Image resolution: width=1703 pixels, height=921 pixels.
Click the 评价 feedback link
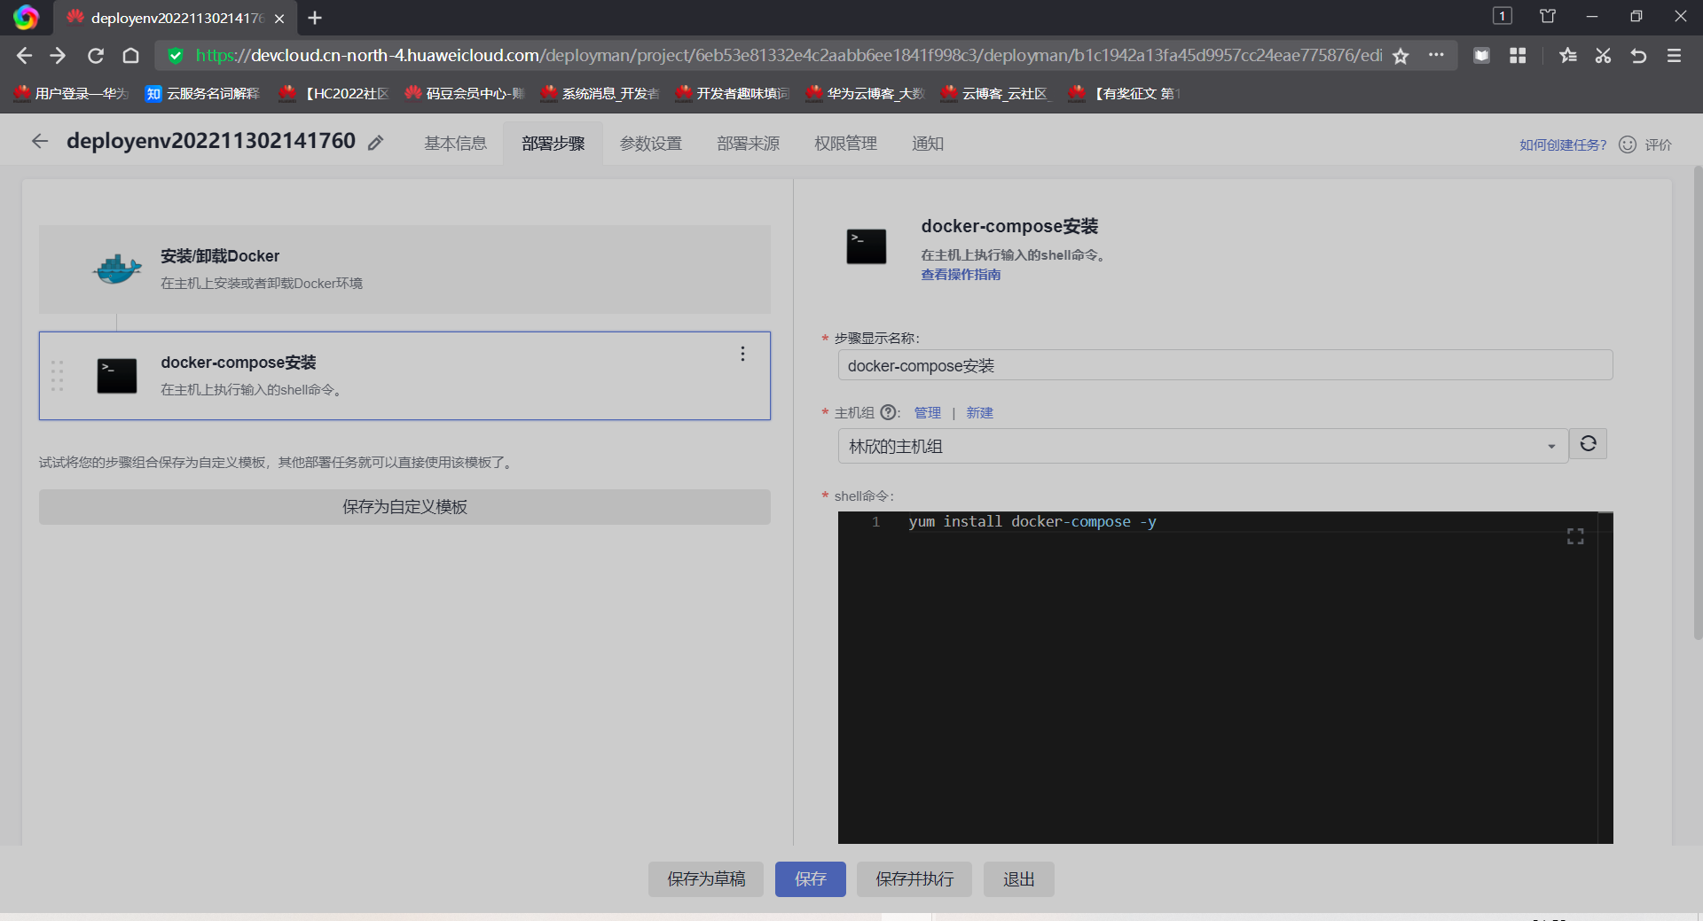pos(1659,144)
